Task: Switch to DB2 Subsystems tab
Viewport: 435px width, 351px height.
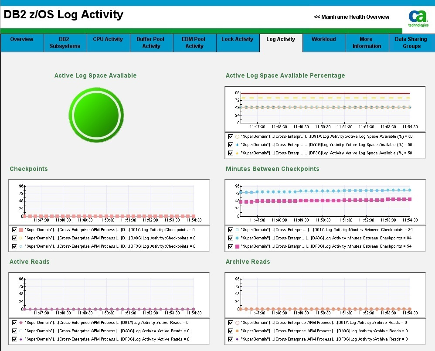Action: [65, 43]
